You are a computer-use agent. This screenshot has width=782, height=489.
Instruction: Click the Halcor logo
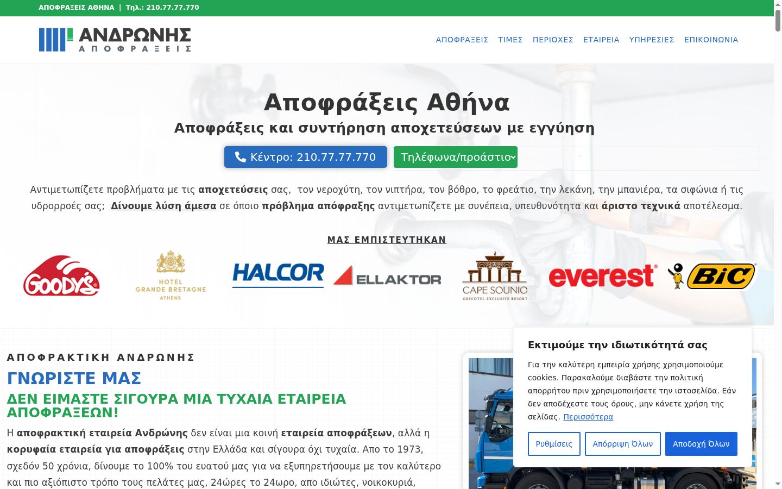coord(278,275)
